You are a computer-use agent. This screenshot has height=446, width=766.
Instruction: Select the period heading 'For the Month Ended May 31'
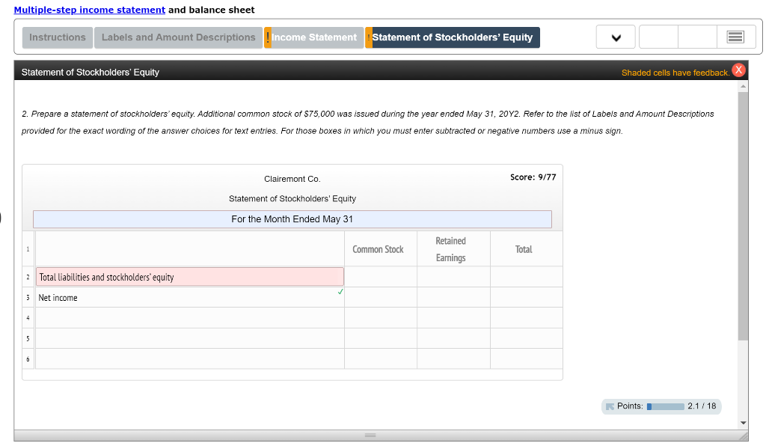tap(292, 219)
